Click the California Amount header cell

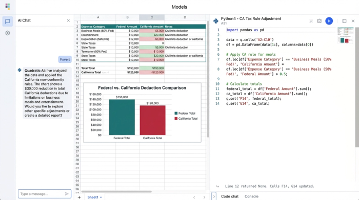[x=152, y=27]
